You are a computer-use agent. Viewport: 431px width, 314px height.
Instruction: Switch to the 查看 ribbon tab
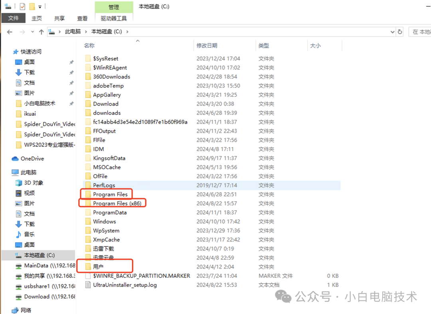82,18
